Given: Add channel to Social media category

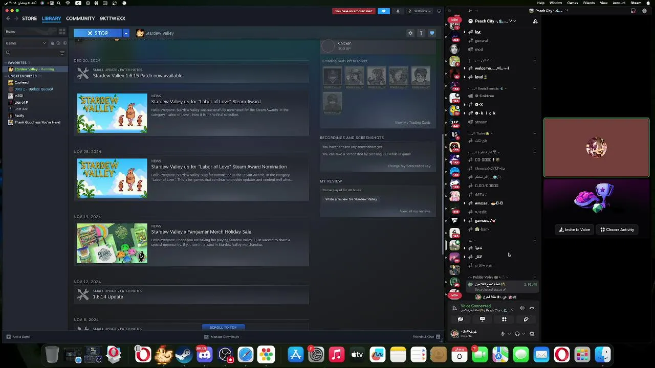Looking at the screenshot, I should click(535, 88).
